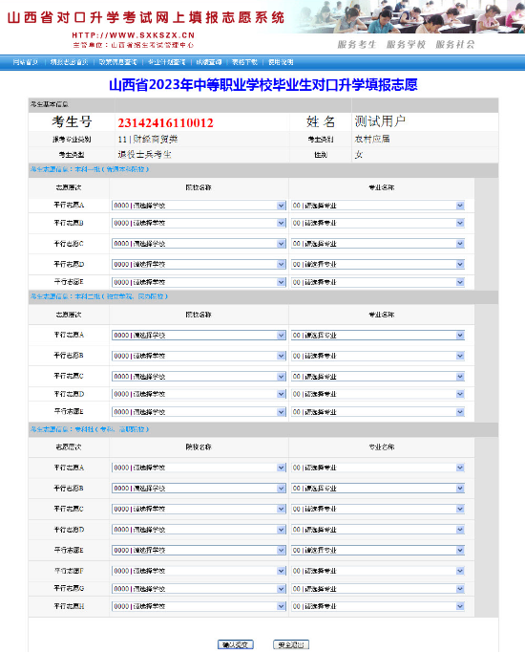The image size is (525, 653).
Task: Click the 确认提交 submit button
Action: point(236,644)
